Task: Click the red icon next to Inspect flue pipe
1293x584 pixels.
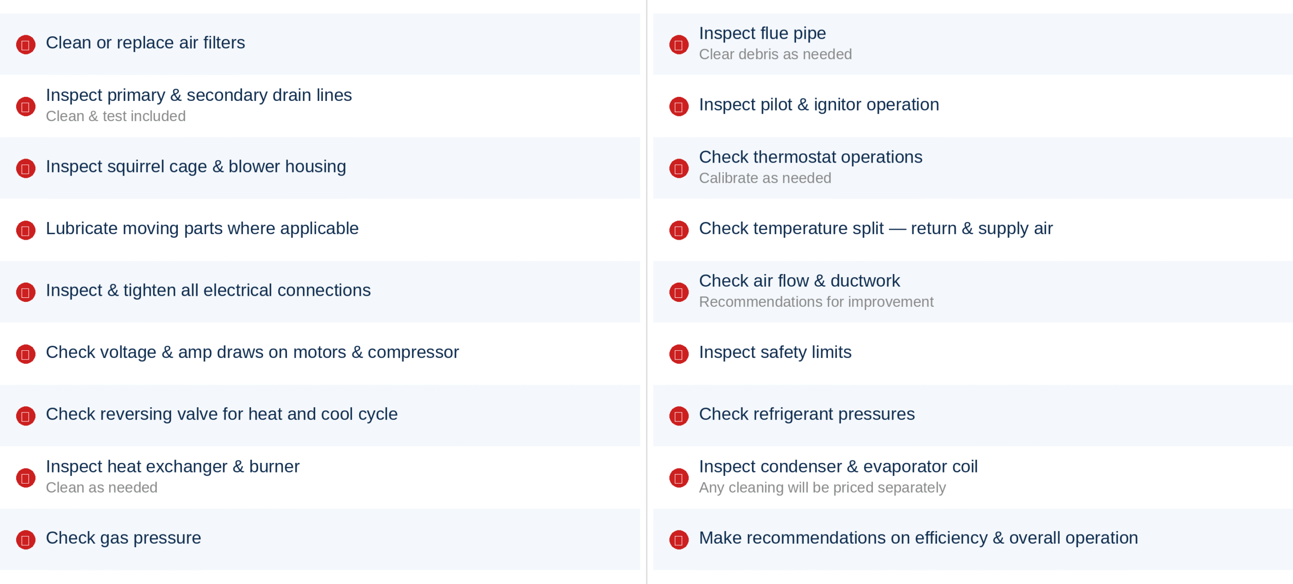Action: tap(678, 44)
